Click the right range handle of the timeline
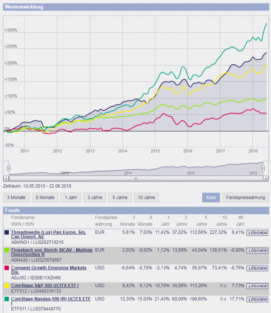Screen dimensions: 271x313 [263, 168]
